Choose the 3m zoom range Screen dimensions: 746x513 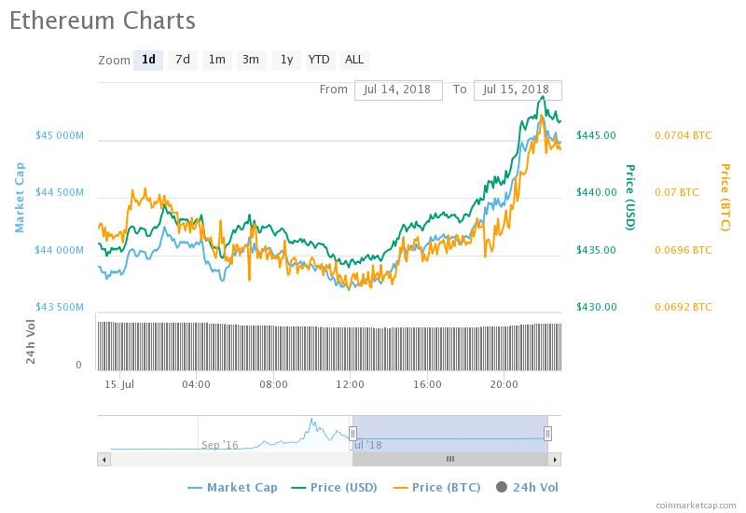[251, 60]
